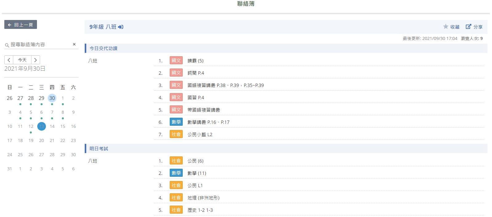Select September 30 in the calendar
Image resolution: width=492 pixels, height=217 pixels.
click(52, 98)
